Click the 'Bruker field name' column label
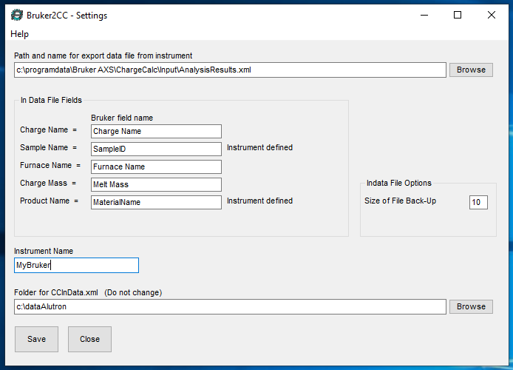 pyautogui.click(x=122, y=118)
